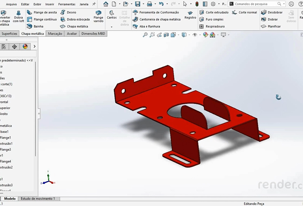Screen dimensions: 303x206
Task: Open the Estudo de movimento 1 tab
Action: point(38,199)
